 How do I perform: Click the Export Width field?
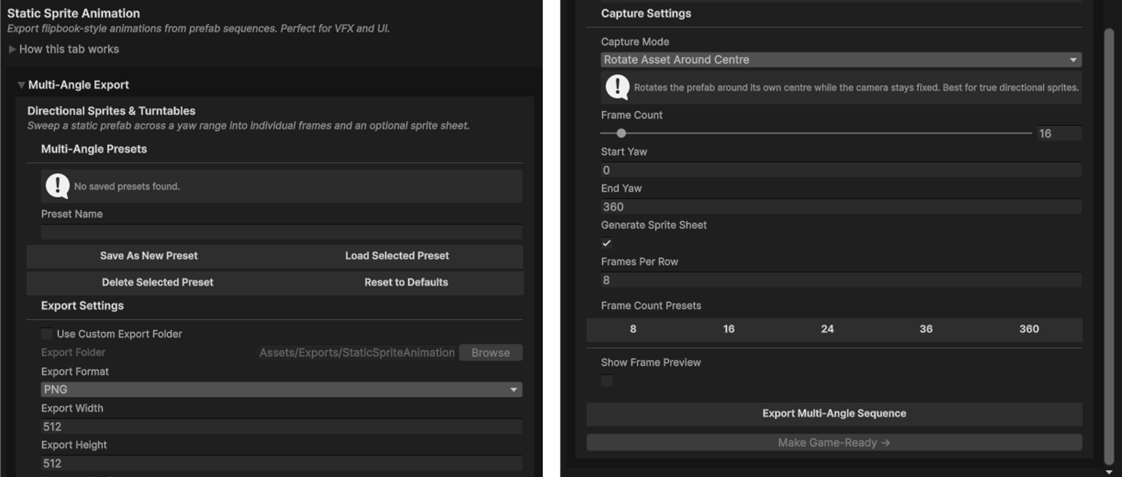281,427
